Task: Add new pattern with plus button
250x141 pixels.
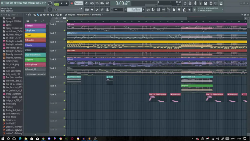Action: pos(143,9)
